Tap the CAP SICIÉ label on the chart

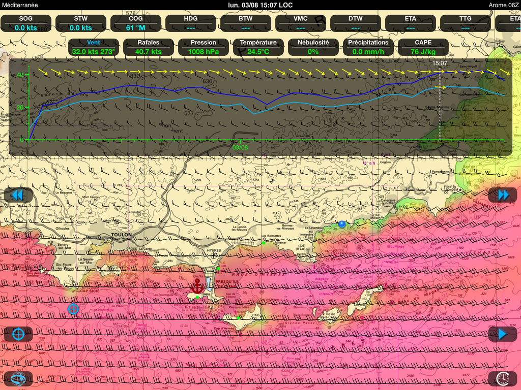(90, 291)
